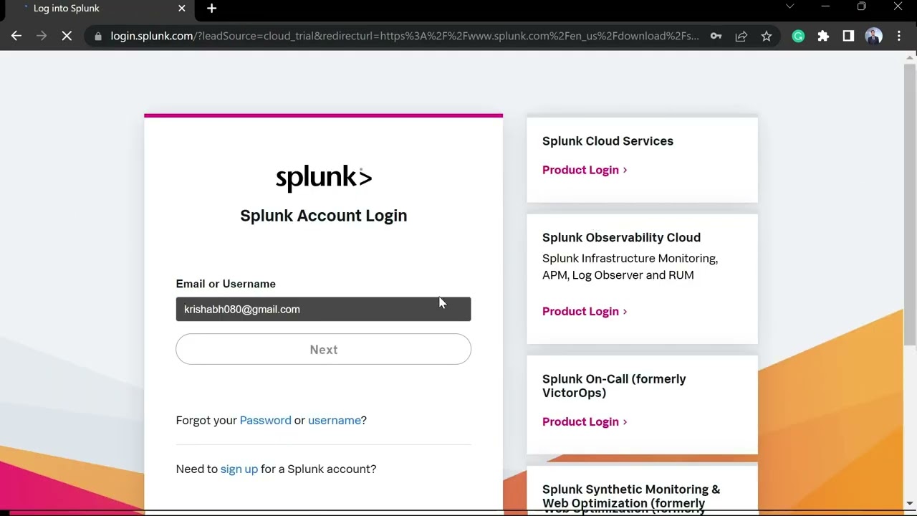Click the Email or Username field
Screen dimensions: 917x516
point(323,309)
